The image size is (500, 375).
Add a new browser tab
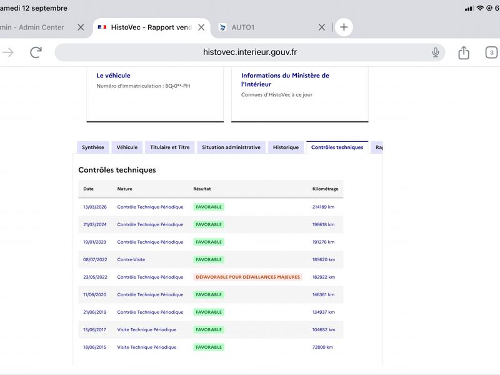click(344, 27)
